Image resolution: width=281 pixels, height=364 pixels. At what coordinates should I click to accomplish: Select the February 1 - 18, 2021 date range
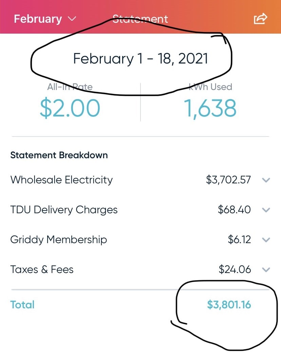[x=140, y=59]
